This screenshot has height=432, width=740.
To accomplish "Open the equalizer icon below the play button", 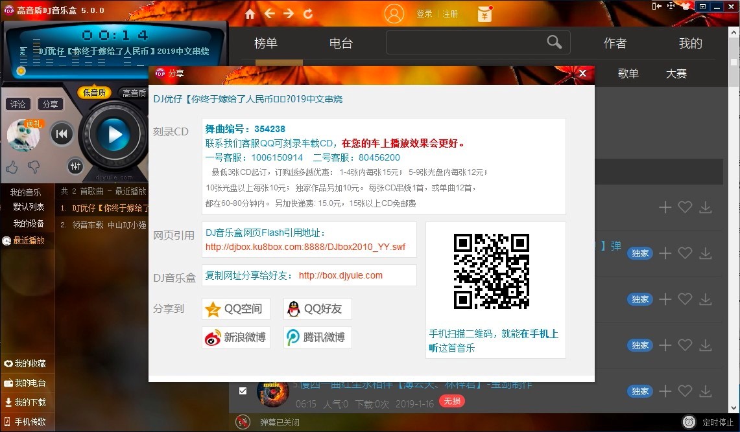I will tap(75, 165).
